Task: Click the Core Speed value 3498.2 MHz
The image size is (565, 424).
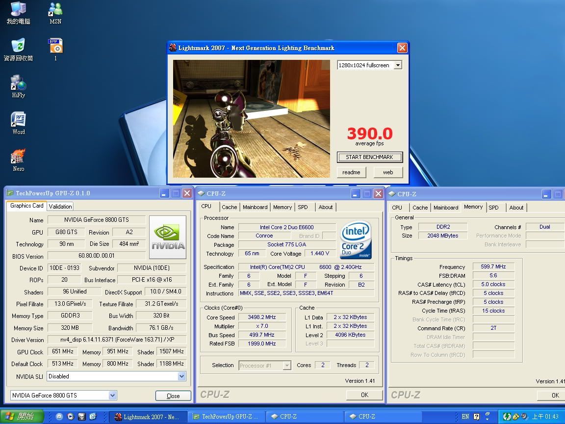Action: (262, 318)
